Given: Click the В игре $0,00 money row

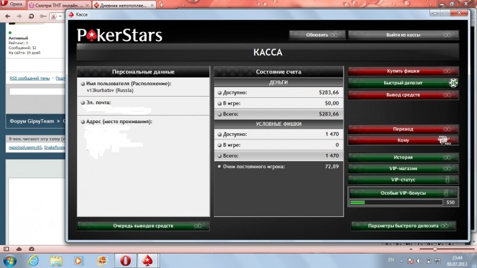Looking at the screenshot, I should click(279, 103).
